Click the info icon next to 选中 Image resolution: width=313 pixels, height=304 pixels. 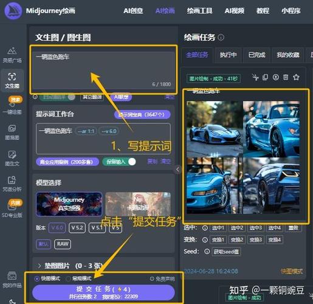click(x=205, y=228)
